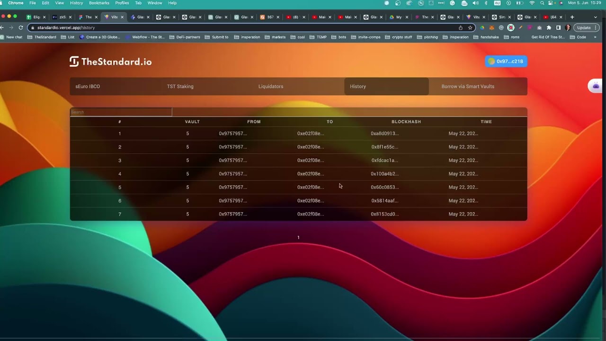Open Chrome History menu in menu bar
The width and height of the screenshot is (606, 341).
76,3
